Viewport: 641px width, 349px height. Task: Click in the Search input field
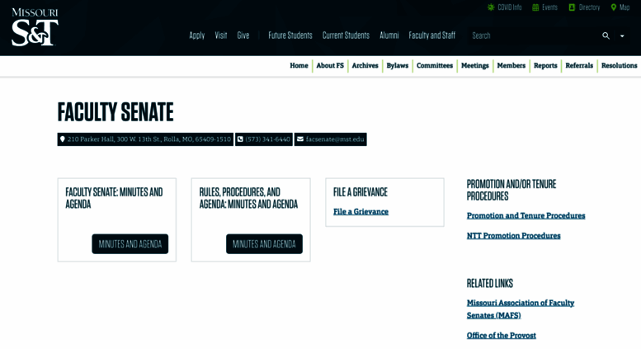[x=534, y=35]
